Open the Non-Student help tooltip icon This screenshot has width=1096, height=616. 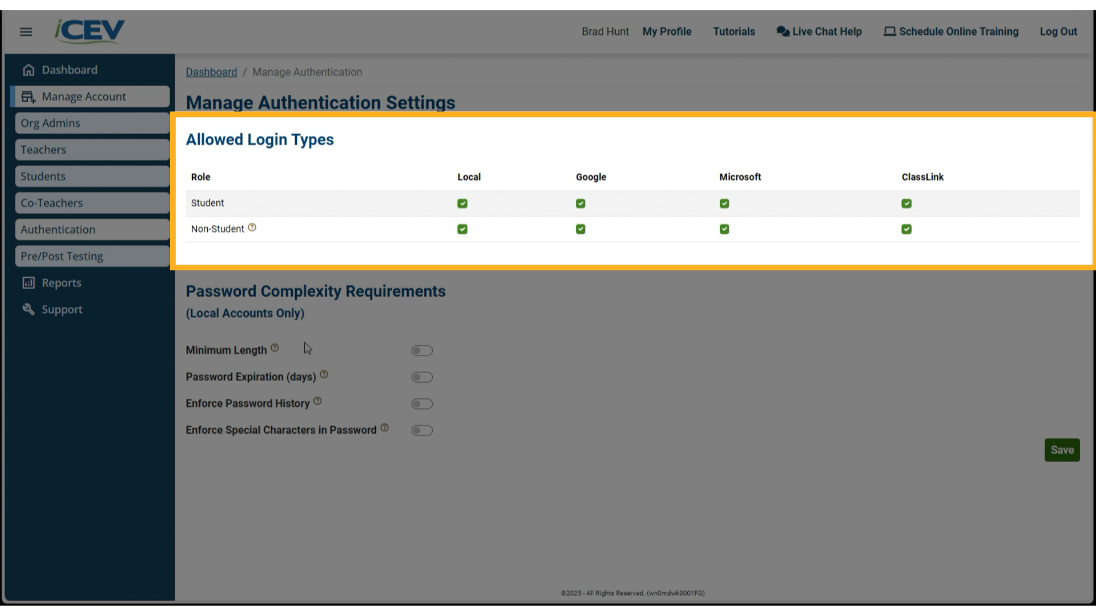pos(252,226)
